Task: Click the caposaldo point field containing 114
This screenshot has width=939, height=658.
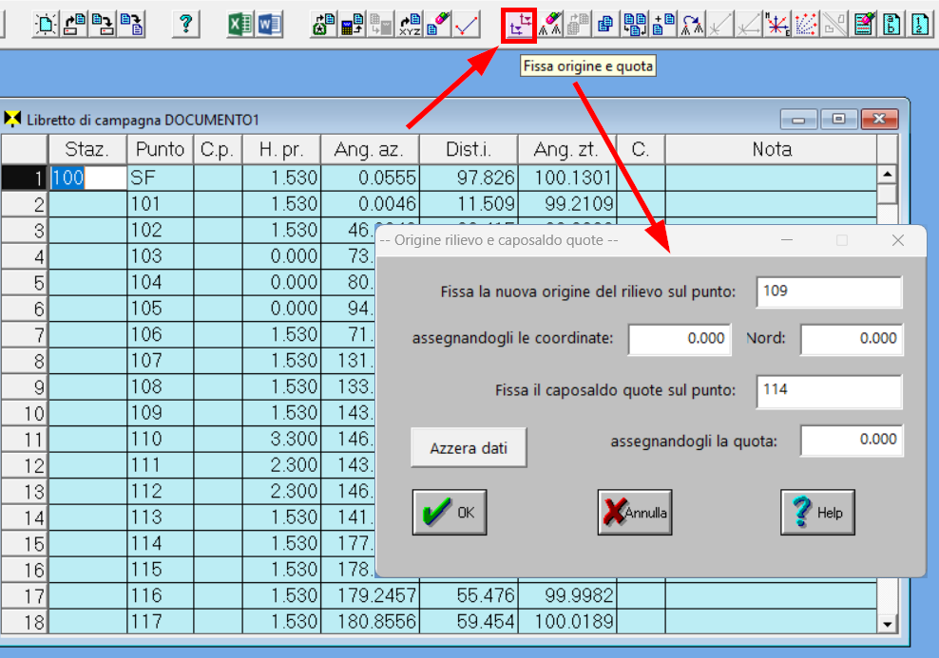Action: (829, 390)
